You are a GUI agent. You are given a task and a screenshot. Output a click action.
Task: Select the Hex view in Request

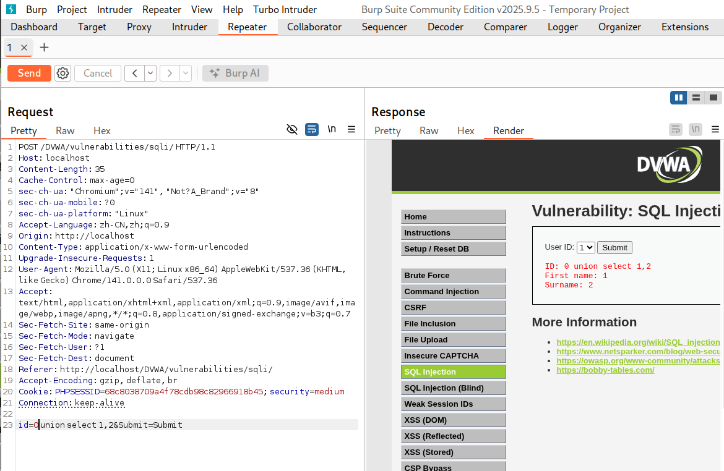coord(102,130)
